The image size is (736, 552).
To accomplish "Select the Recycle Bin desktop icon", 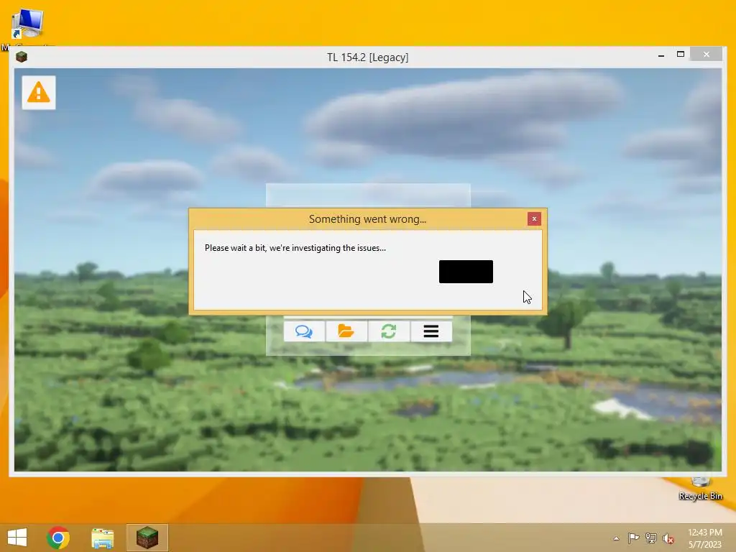I will pos(700,488).
